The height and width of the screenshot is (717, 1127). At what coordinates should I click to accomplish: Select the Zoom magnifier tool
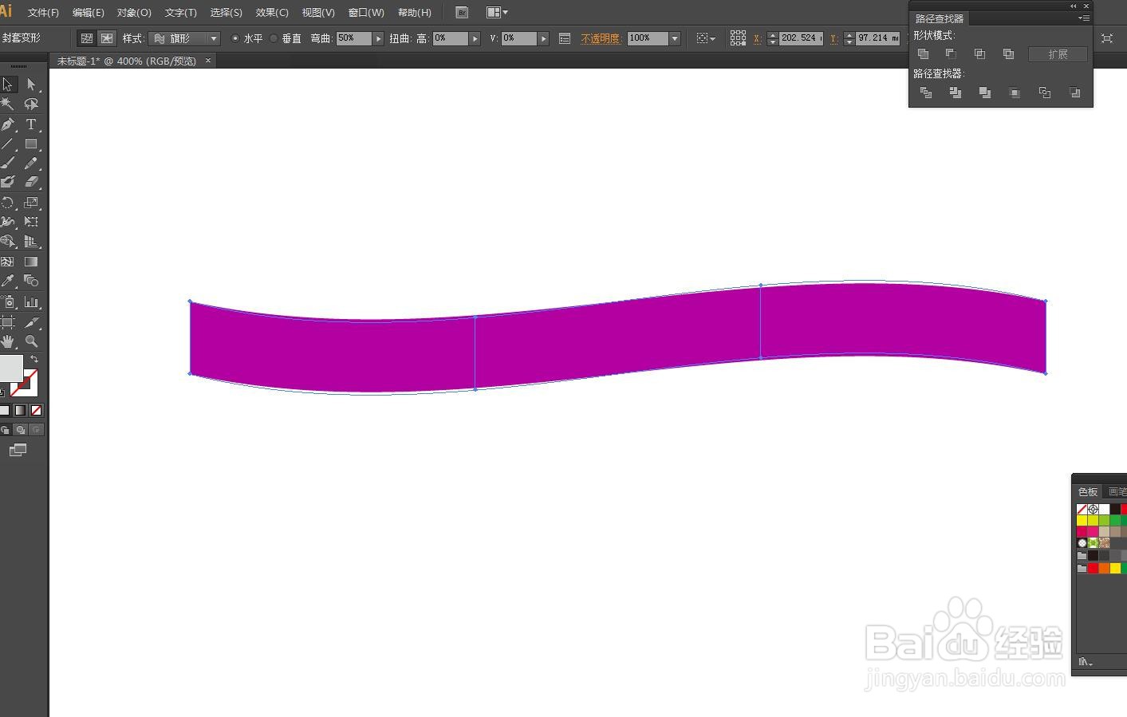[31, 341]
